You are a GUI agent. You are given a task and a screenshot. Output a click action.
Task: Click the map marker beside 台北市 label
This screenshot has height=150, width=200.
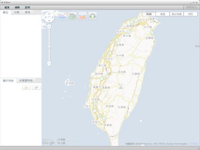pos(136,21)
